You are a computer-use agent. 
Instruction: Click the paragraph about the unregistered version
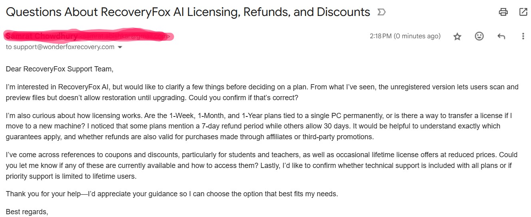262,92
